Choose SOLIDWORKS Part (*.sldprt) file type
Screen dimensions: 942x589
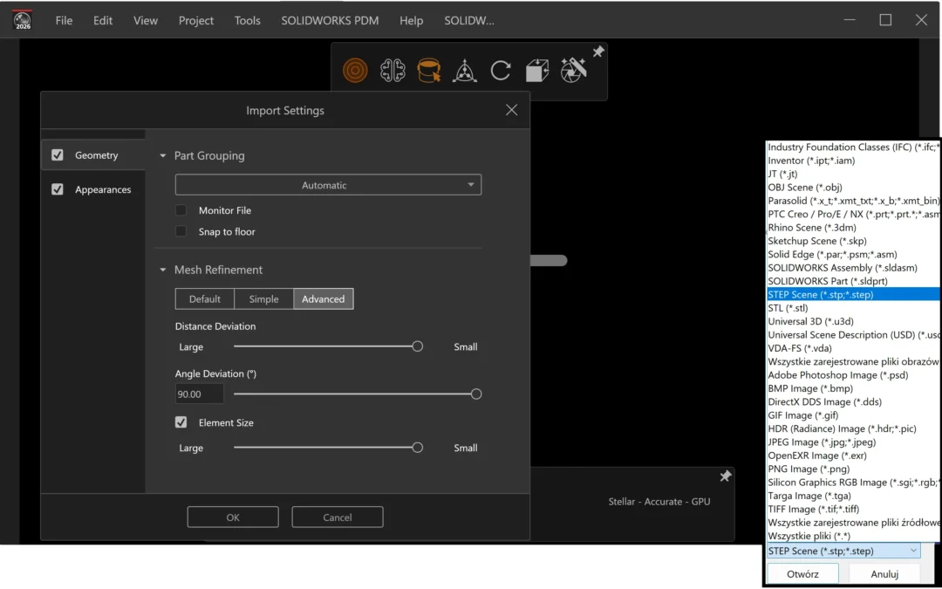coord(854,281)
